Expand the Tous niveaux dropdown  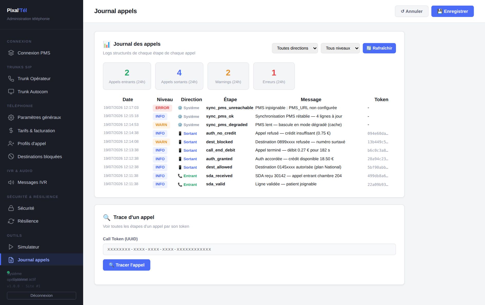(340, 48)
